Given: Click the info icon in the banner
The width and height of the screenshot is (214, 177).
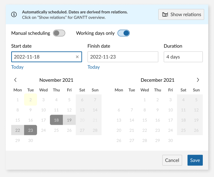Looking at the screenshot, I should point(14,14).
